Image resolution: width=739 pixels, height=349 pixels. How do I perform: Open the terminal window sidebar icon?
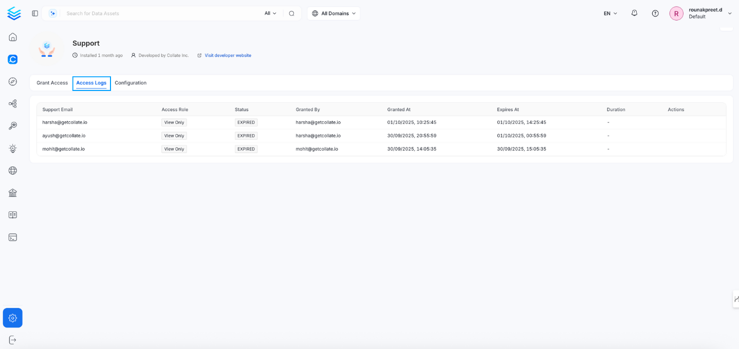(13, 237)
